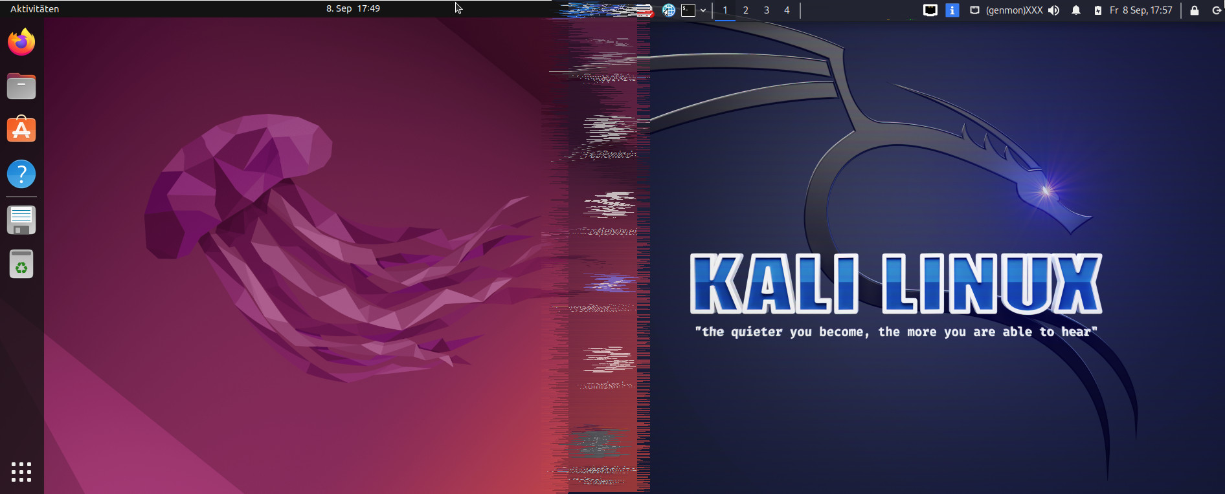Viewport: 1225px width, 494px height.
Task: Click the network ethernet tray icon
Action: (x=930, y=10)
